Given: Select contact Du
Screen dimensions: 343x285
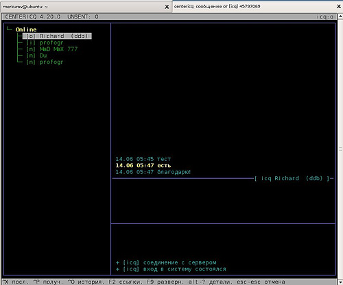Looking at the screenshot, I should (x=36, y=55).
